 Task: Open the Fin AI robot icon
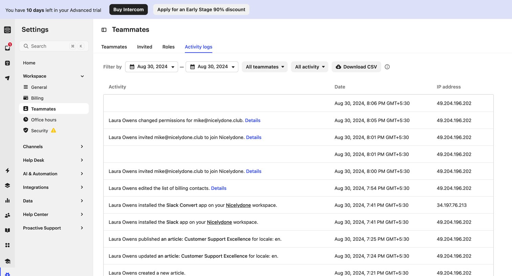[x=7, y=63]
